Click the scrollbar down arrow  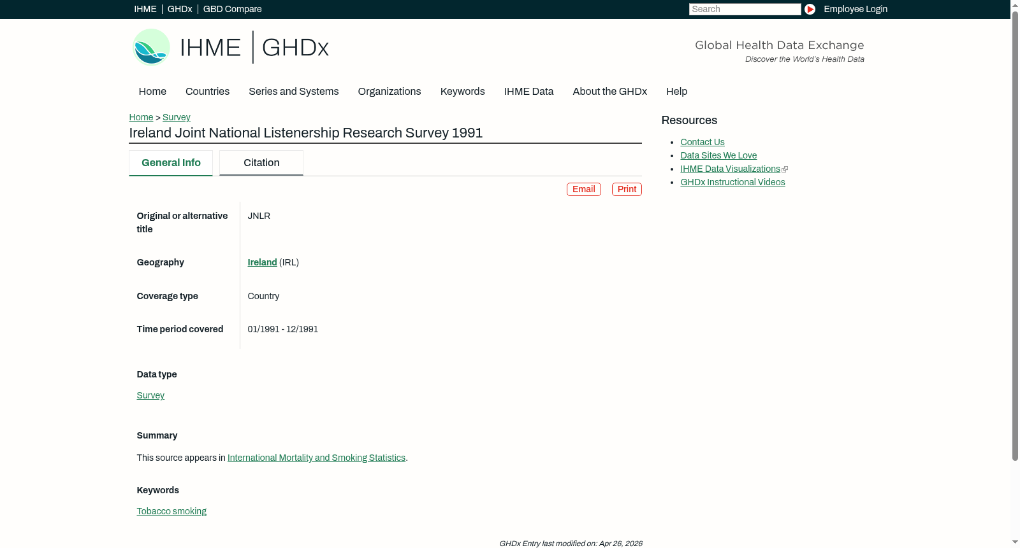[1015, 543]
